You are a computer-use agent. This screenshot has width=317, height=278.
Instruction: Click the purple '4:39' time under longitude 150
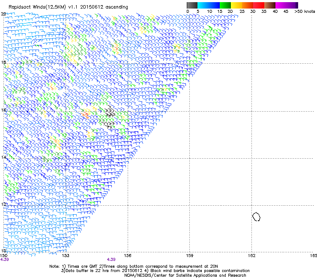click(x=4, y=260)
